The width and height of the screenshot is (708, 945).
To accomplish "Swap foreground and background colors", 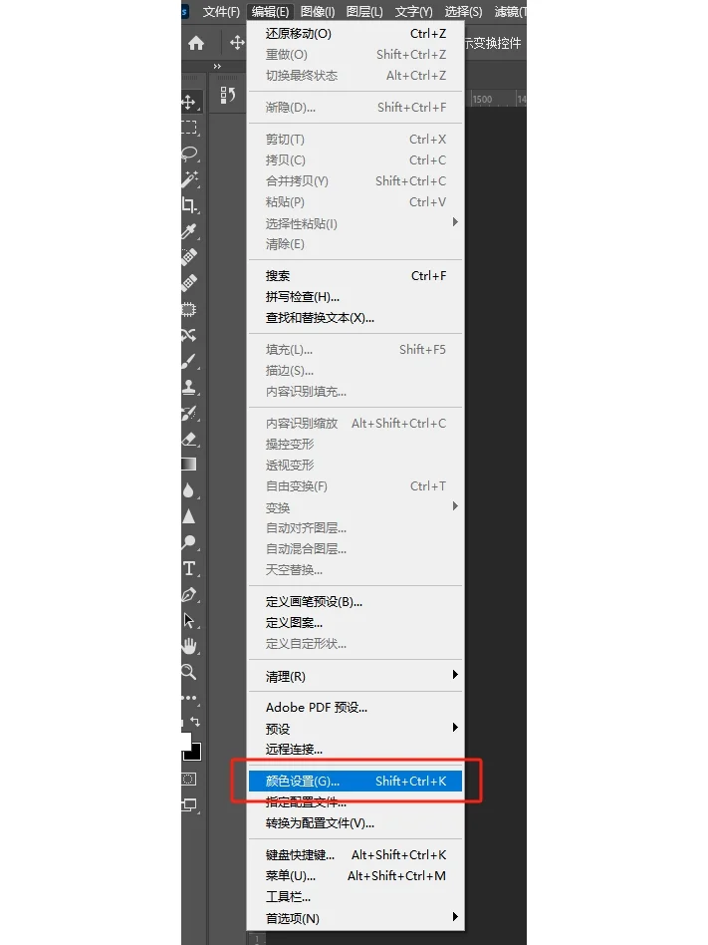I will (195, 721).
